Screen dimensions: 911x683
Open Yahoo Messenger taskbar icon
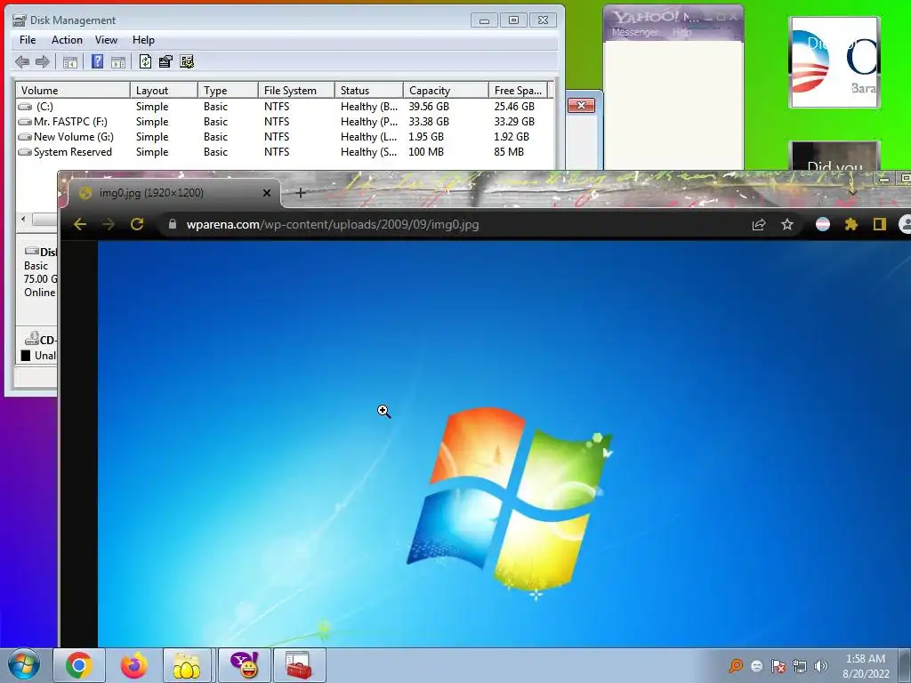pos(244,665)
